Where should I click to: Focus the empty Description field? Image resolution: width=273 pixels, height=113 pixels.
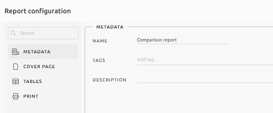click(x=205, y=79)
